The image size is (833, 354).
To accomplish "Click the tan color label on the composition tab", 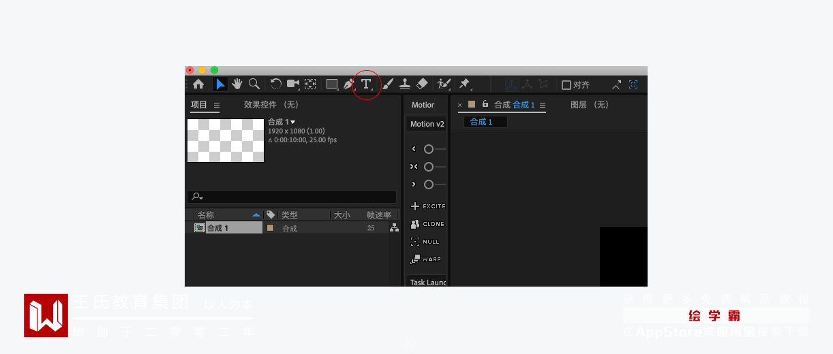I will (472, 104).
